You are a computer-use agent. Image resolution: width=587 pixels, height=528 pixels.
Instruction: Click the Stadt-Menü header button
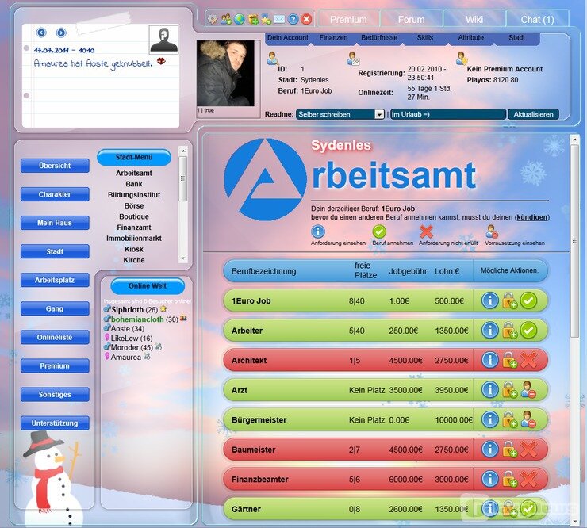[134, 158]
